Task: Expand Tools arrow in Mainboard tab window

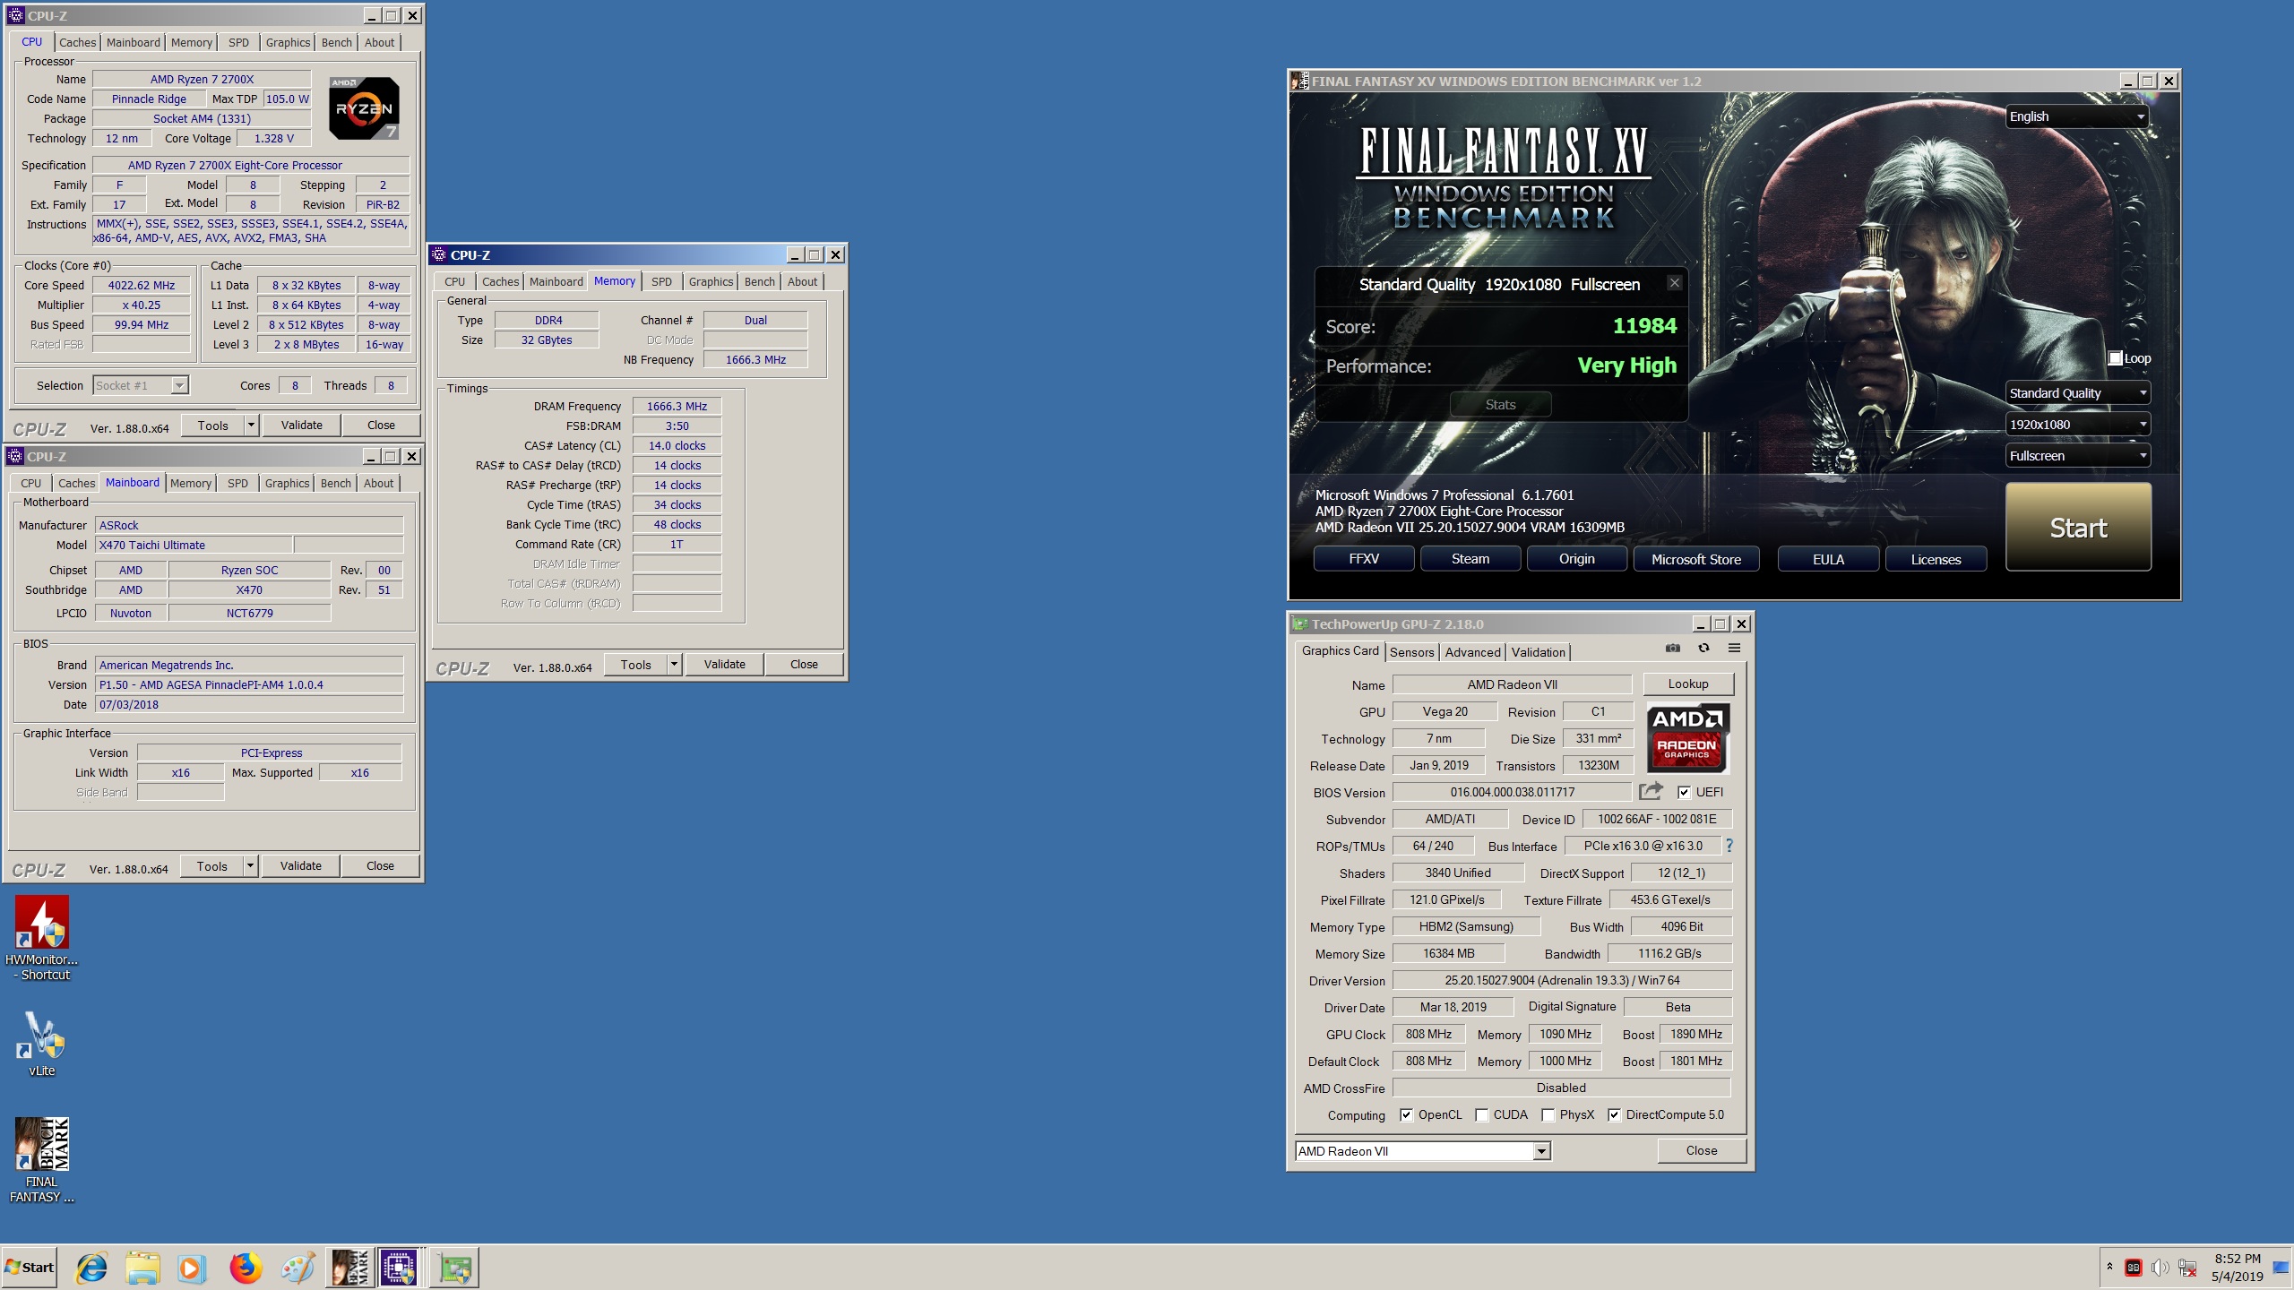Action: [x=251, y=866]
